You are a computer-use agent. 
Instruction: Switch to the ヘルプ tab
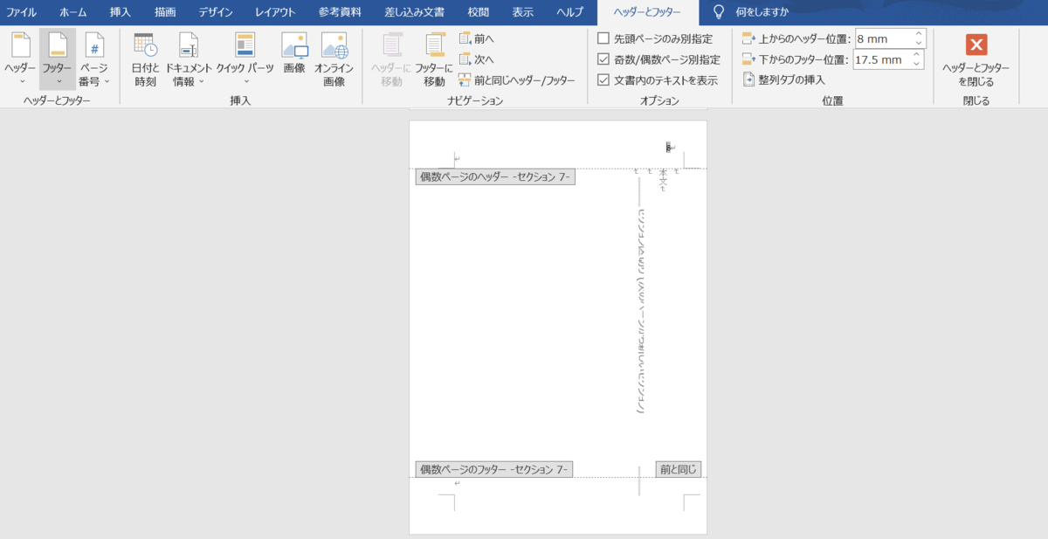pyautogui.click(x=570, y=12)
